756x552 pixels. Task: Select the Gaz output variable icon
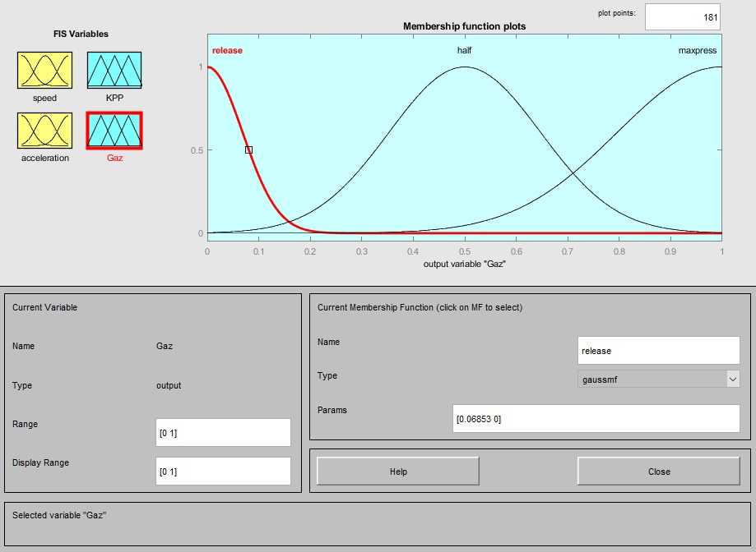pos(114,131)
